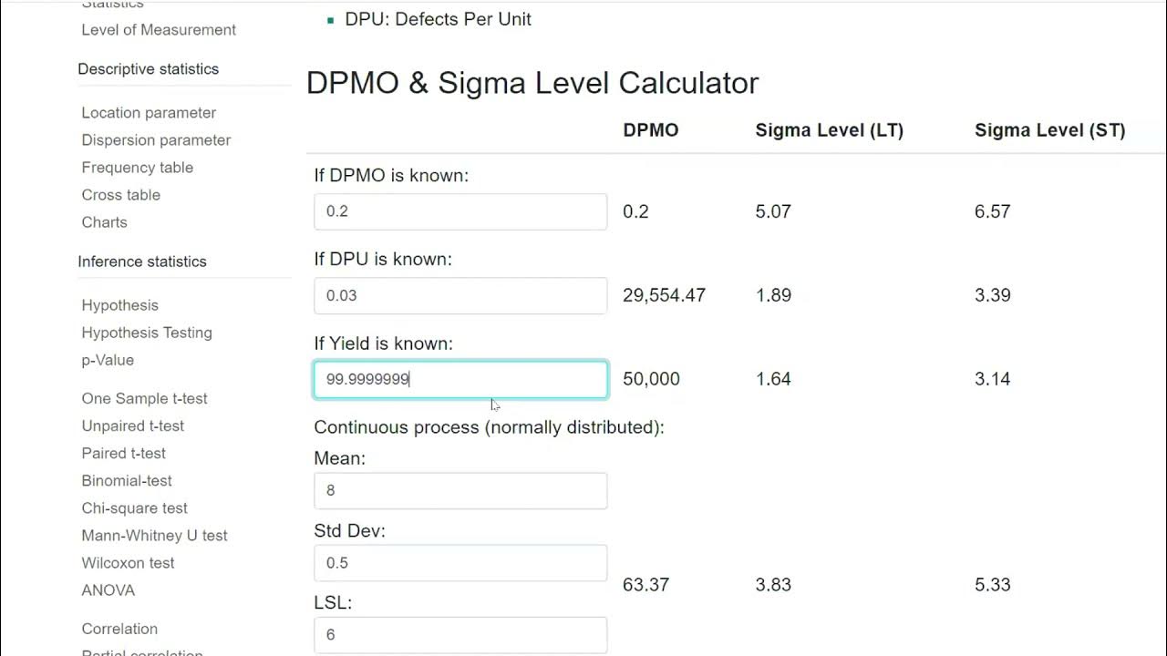1167x656 pixels.
Task: Go to Location parameter page
Action: pos(149,113)
